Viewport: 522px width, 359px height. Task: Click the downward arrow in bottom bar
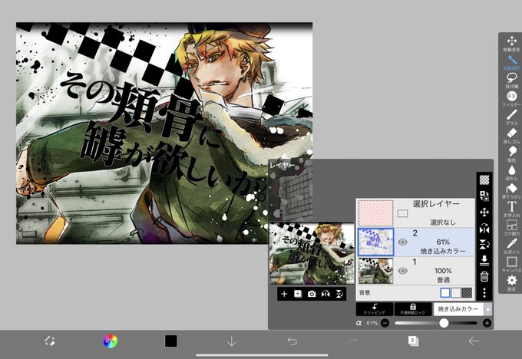point(232,341)
